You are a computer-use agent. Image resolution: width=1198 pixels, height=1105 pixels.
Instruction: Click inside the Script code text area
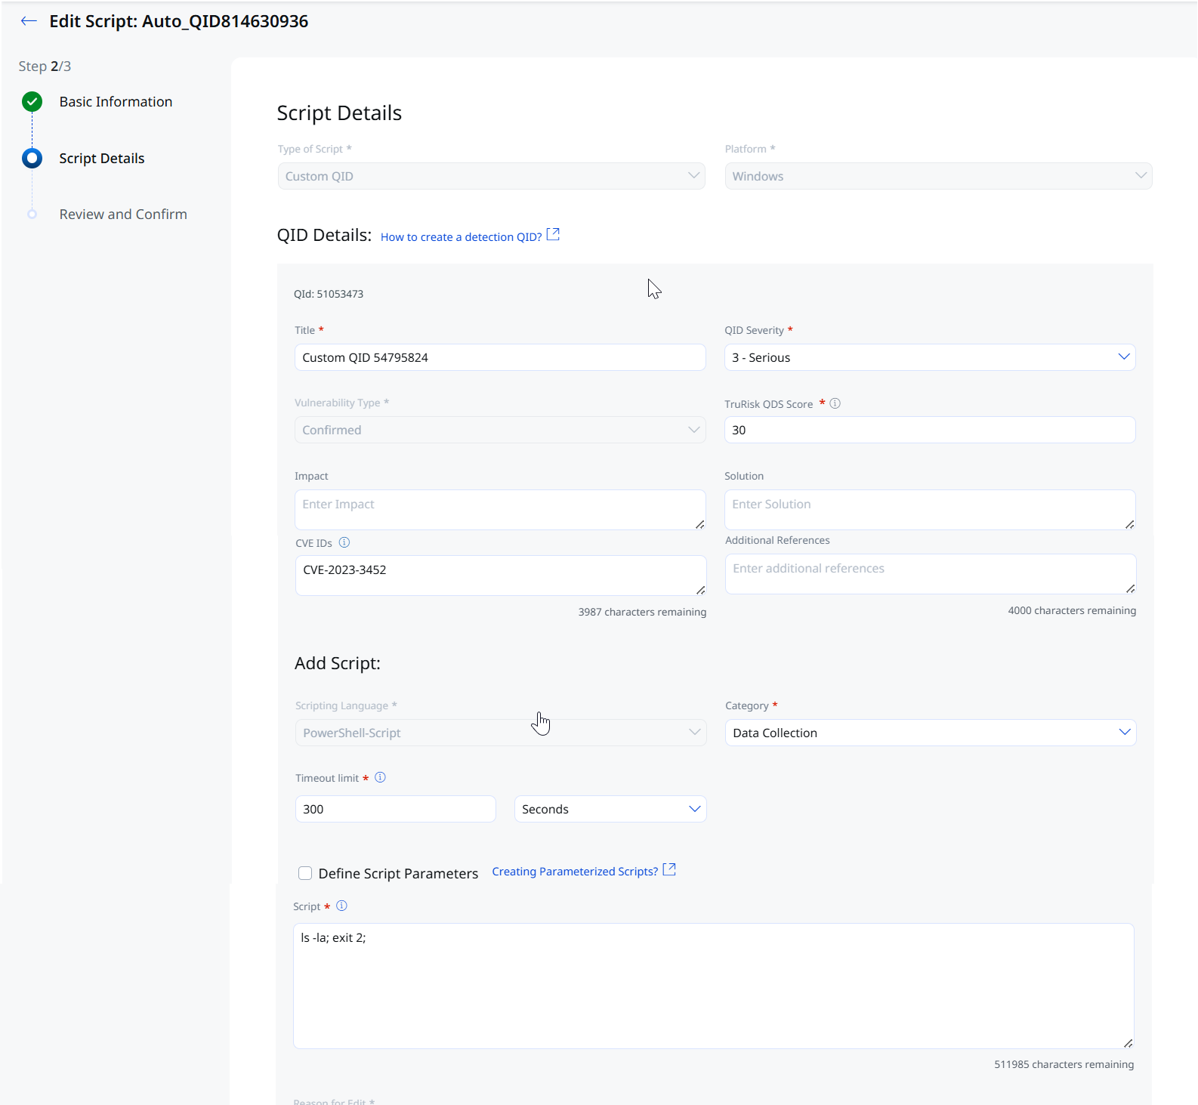(713, 986)
